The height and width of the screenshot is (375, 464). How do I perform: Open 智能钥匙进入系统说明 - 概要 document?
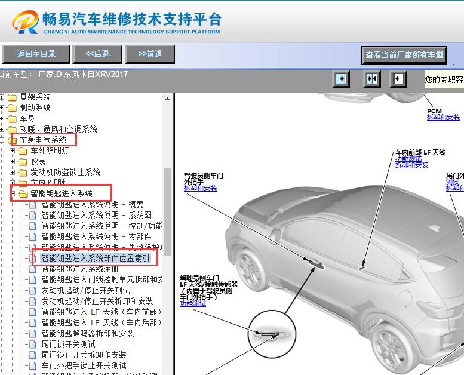pos(92,204)
